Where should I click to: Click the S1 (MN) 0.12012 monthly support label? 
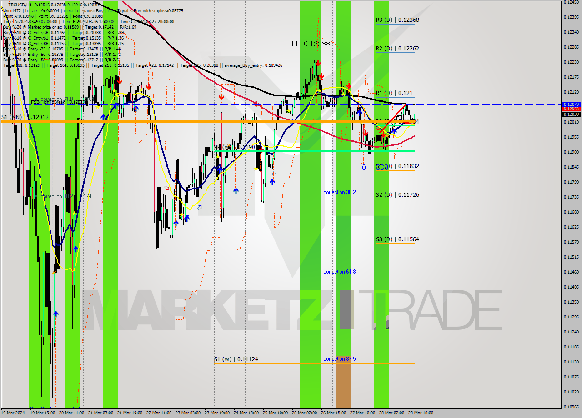[25, 117]
